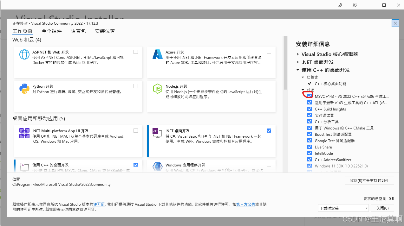
Task: Expand Visual Studio 核心编辑器 details
Action: click(x=298, y=54)
